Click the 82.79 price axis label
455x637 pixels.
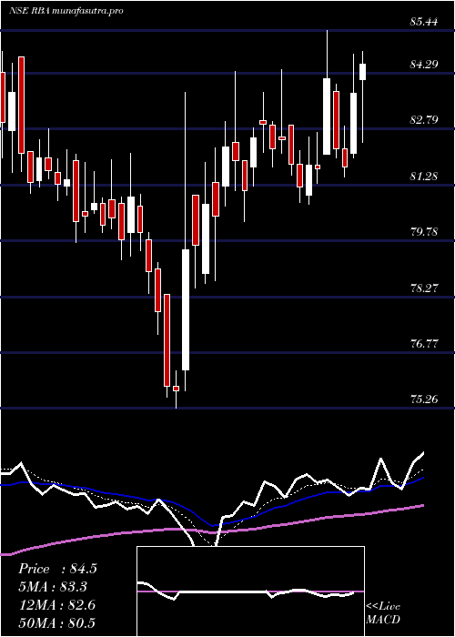(424, 120)
